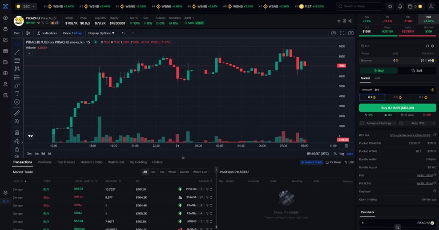Filter market trades by Whale
This screenshot has width=439, height=230.
[172, 172]
